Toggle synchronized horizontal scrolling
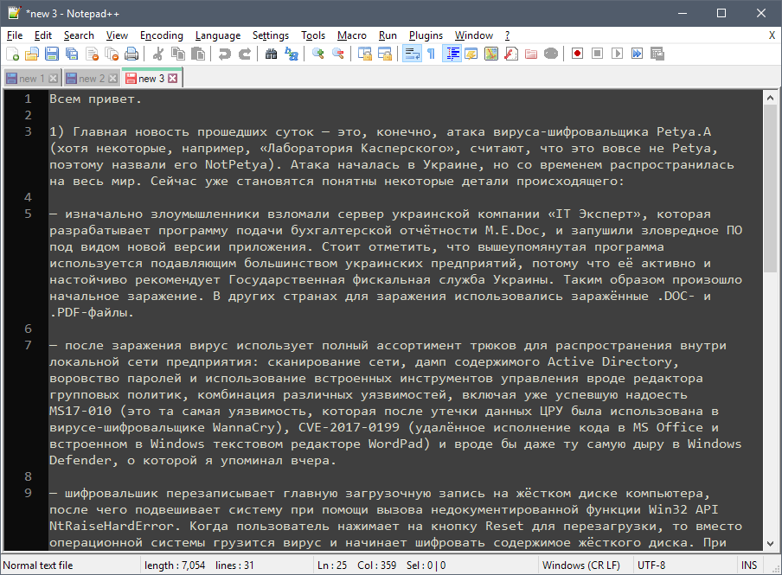The width and height of the screenshot is (782, 575). coord(385,54)
